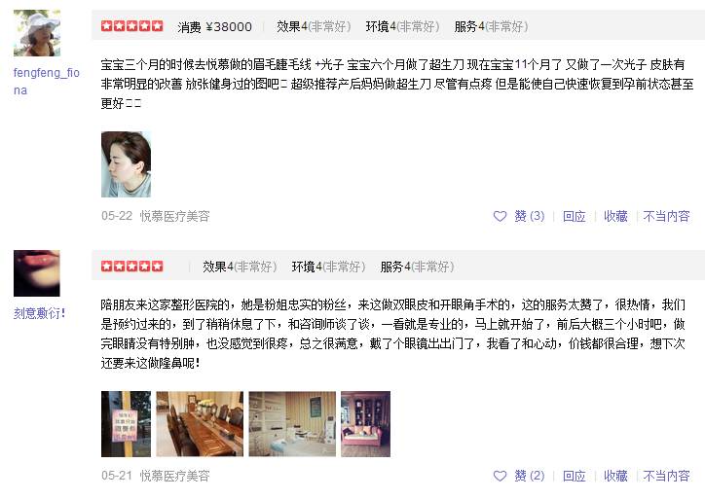Save the second review with 收藏
705x499 pixels.
[x=615, y=476]
